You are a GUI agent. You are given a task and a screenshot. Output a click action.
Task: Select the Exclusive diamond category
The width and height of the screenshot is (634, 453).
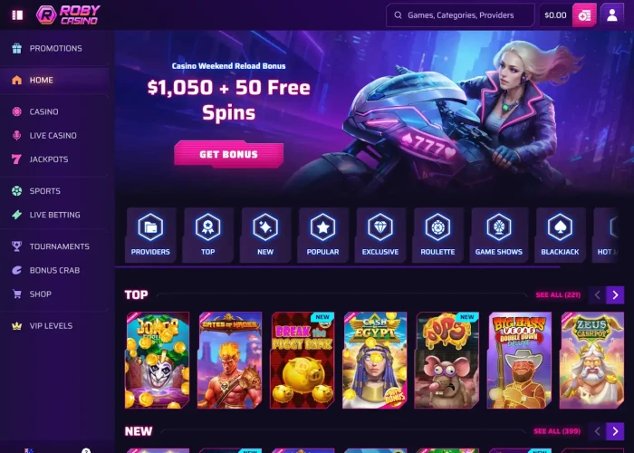[380, 235]
